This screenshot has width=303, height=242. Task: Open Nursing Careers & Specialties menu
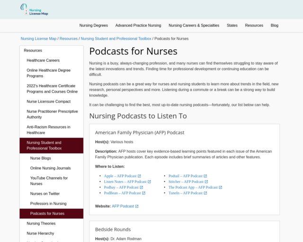[194, 26]
